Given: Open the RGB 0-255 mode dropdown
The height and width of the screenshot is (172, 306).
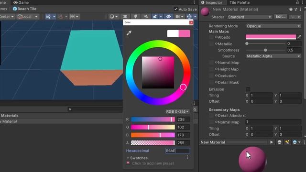Looking at the screenshot, I should (177, 111).
